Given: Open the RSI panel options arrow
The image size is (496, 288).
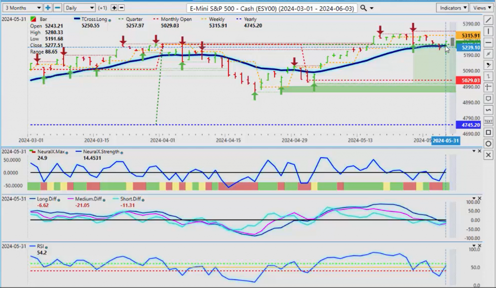Looking at the screenshot, I should click(x=474, y=246).
